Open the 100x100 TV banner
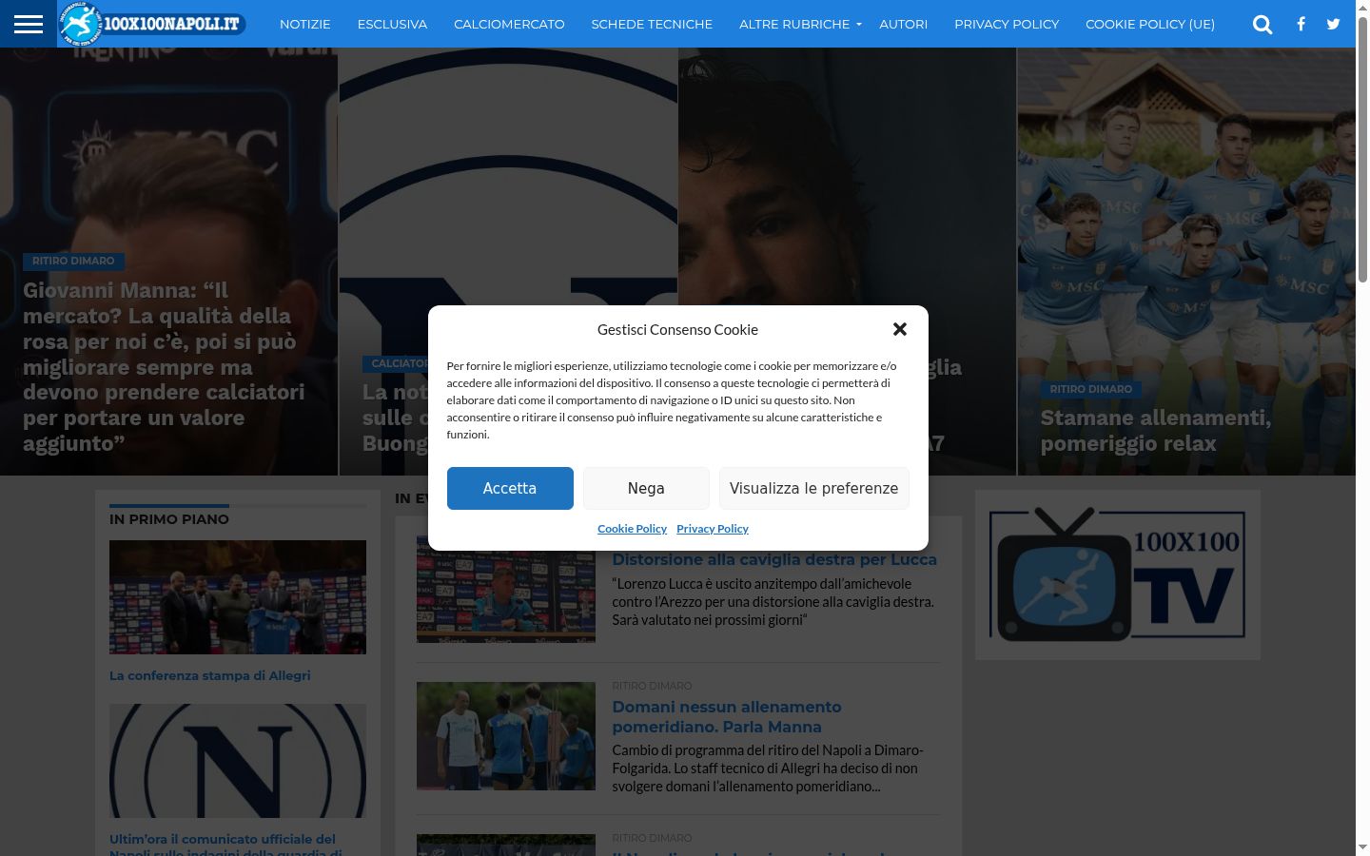 coord(1118,574)
